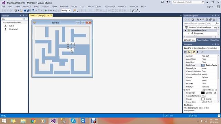Click the New Project icon in the toolbar
Viewport: 221px width, 124px height.
16,11
